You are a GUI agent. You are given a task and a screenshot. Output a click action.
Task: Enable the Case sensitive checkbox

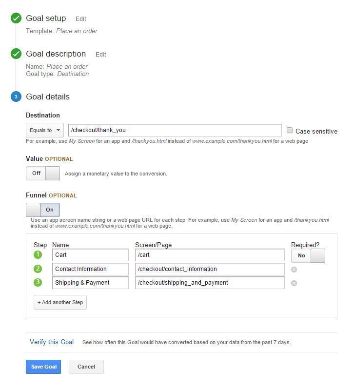pos(290,131)
